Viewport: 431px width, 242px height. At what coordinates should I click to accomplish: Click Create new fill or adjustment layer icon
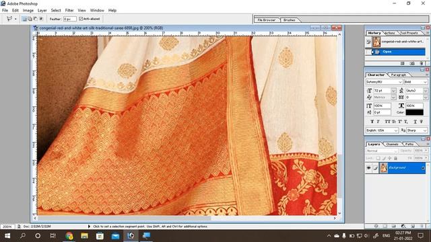click(x=403, y=226)
